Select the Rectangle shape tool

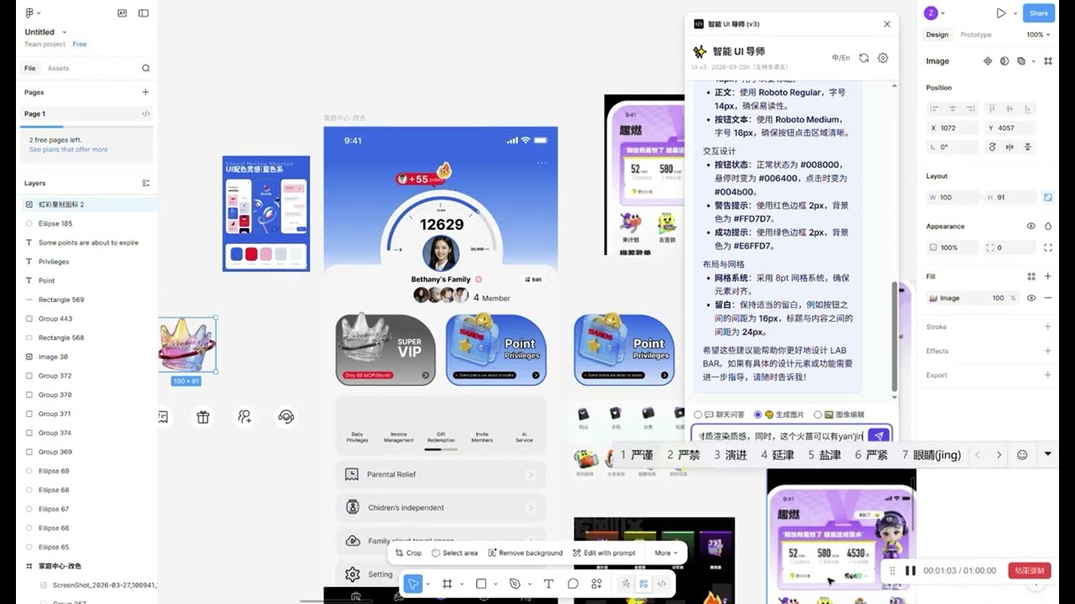tap(481, 584)
